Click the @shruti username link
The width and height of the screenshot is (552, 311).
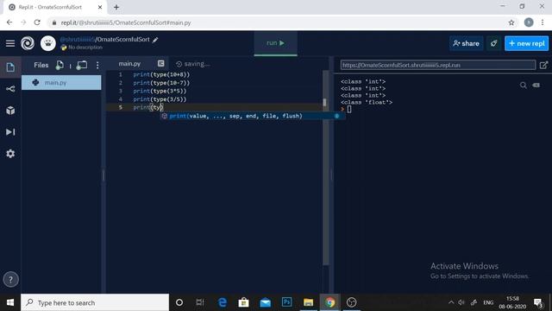click(x=77, y=40)
